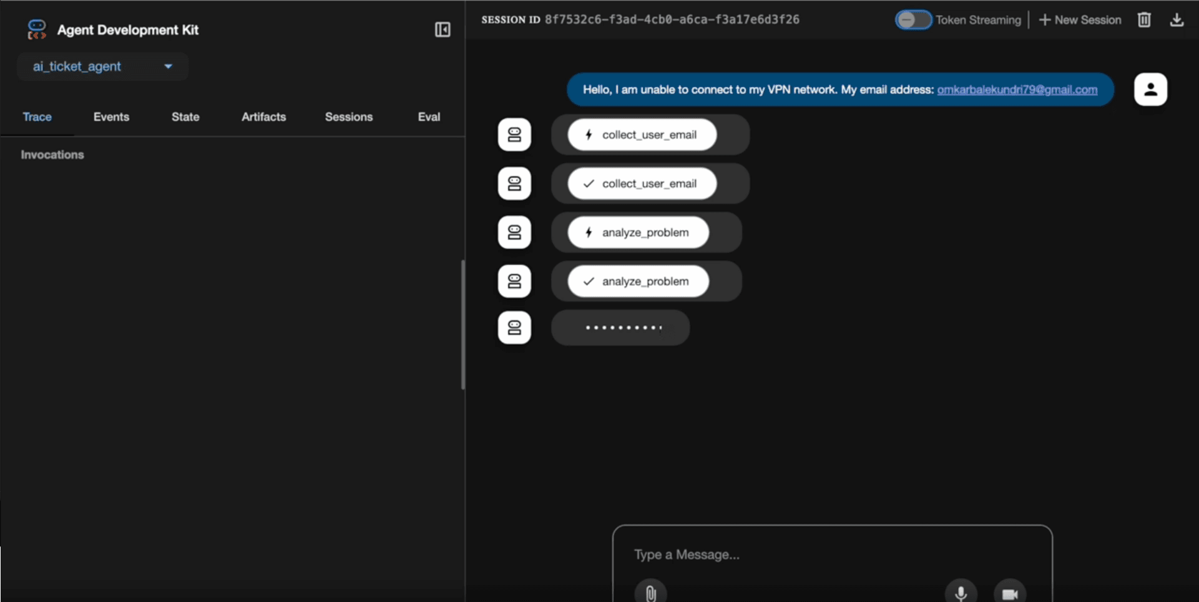Viewport: 1199px width, 602px height.
Task: Start a New Session
Action: 1080,20
